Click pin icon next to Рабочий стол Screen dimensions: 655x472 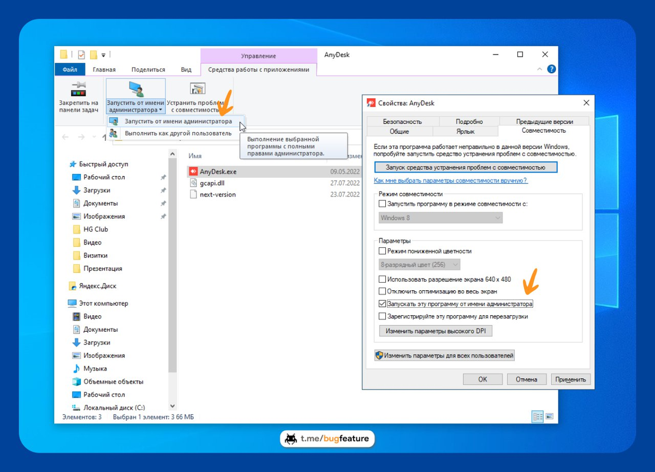point(163,177)
